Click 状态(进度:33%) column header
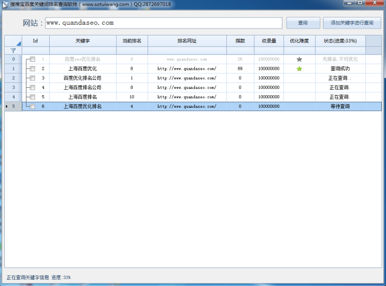 tap(340, 41)
